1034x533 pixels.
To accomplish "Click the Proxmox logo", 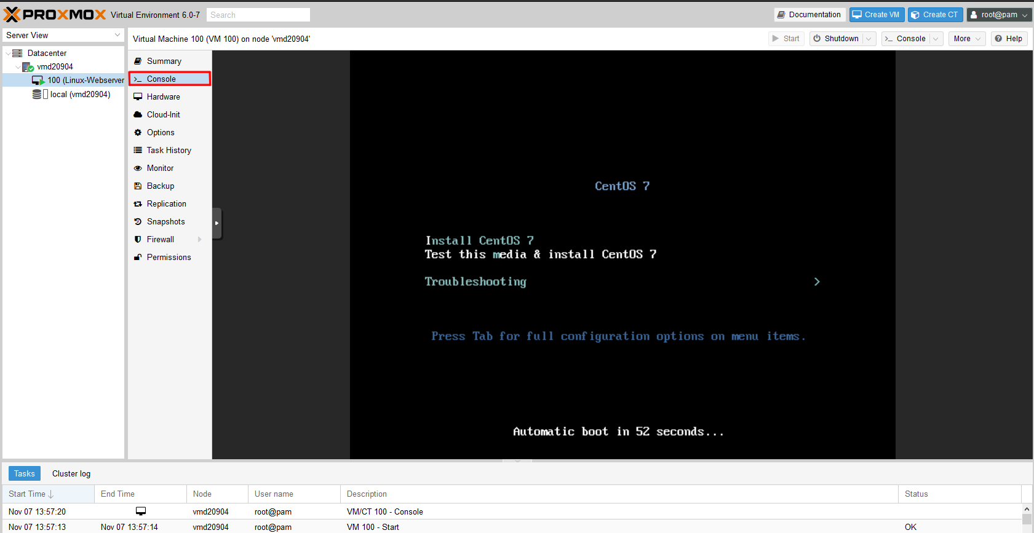I will 55,14.
